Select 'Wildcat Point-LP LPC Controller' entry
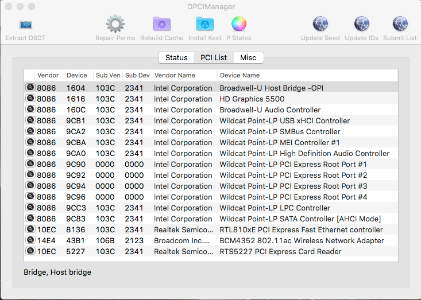 click(275, 208)
